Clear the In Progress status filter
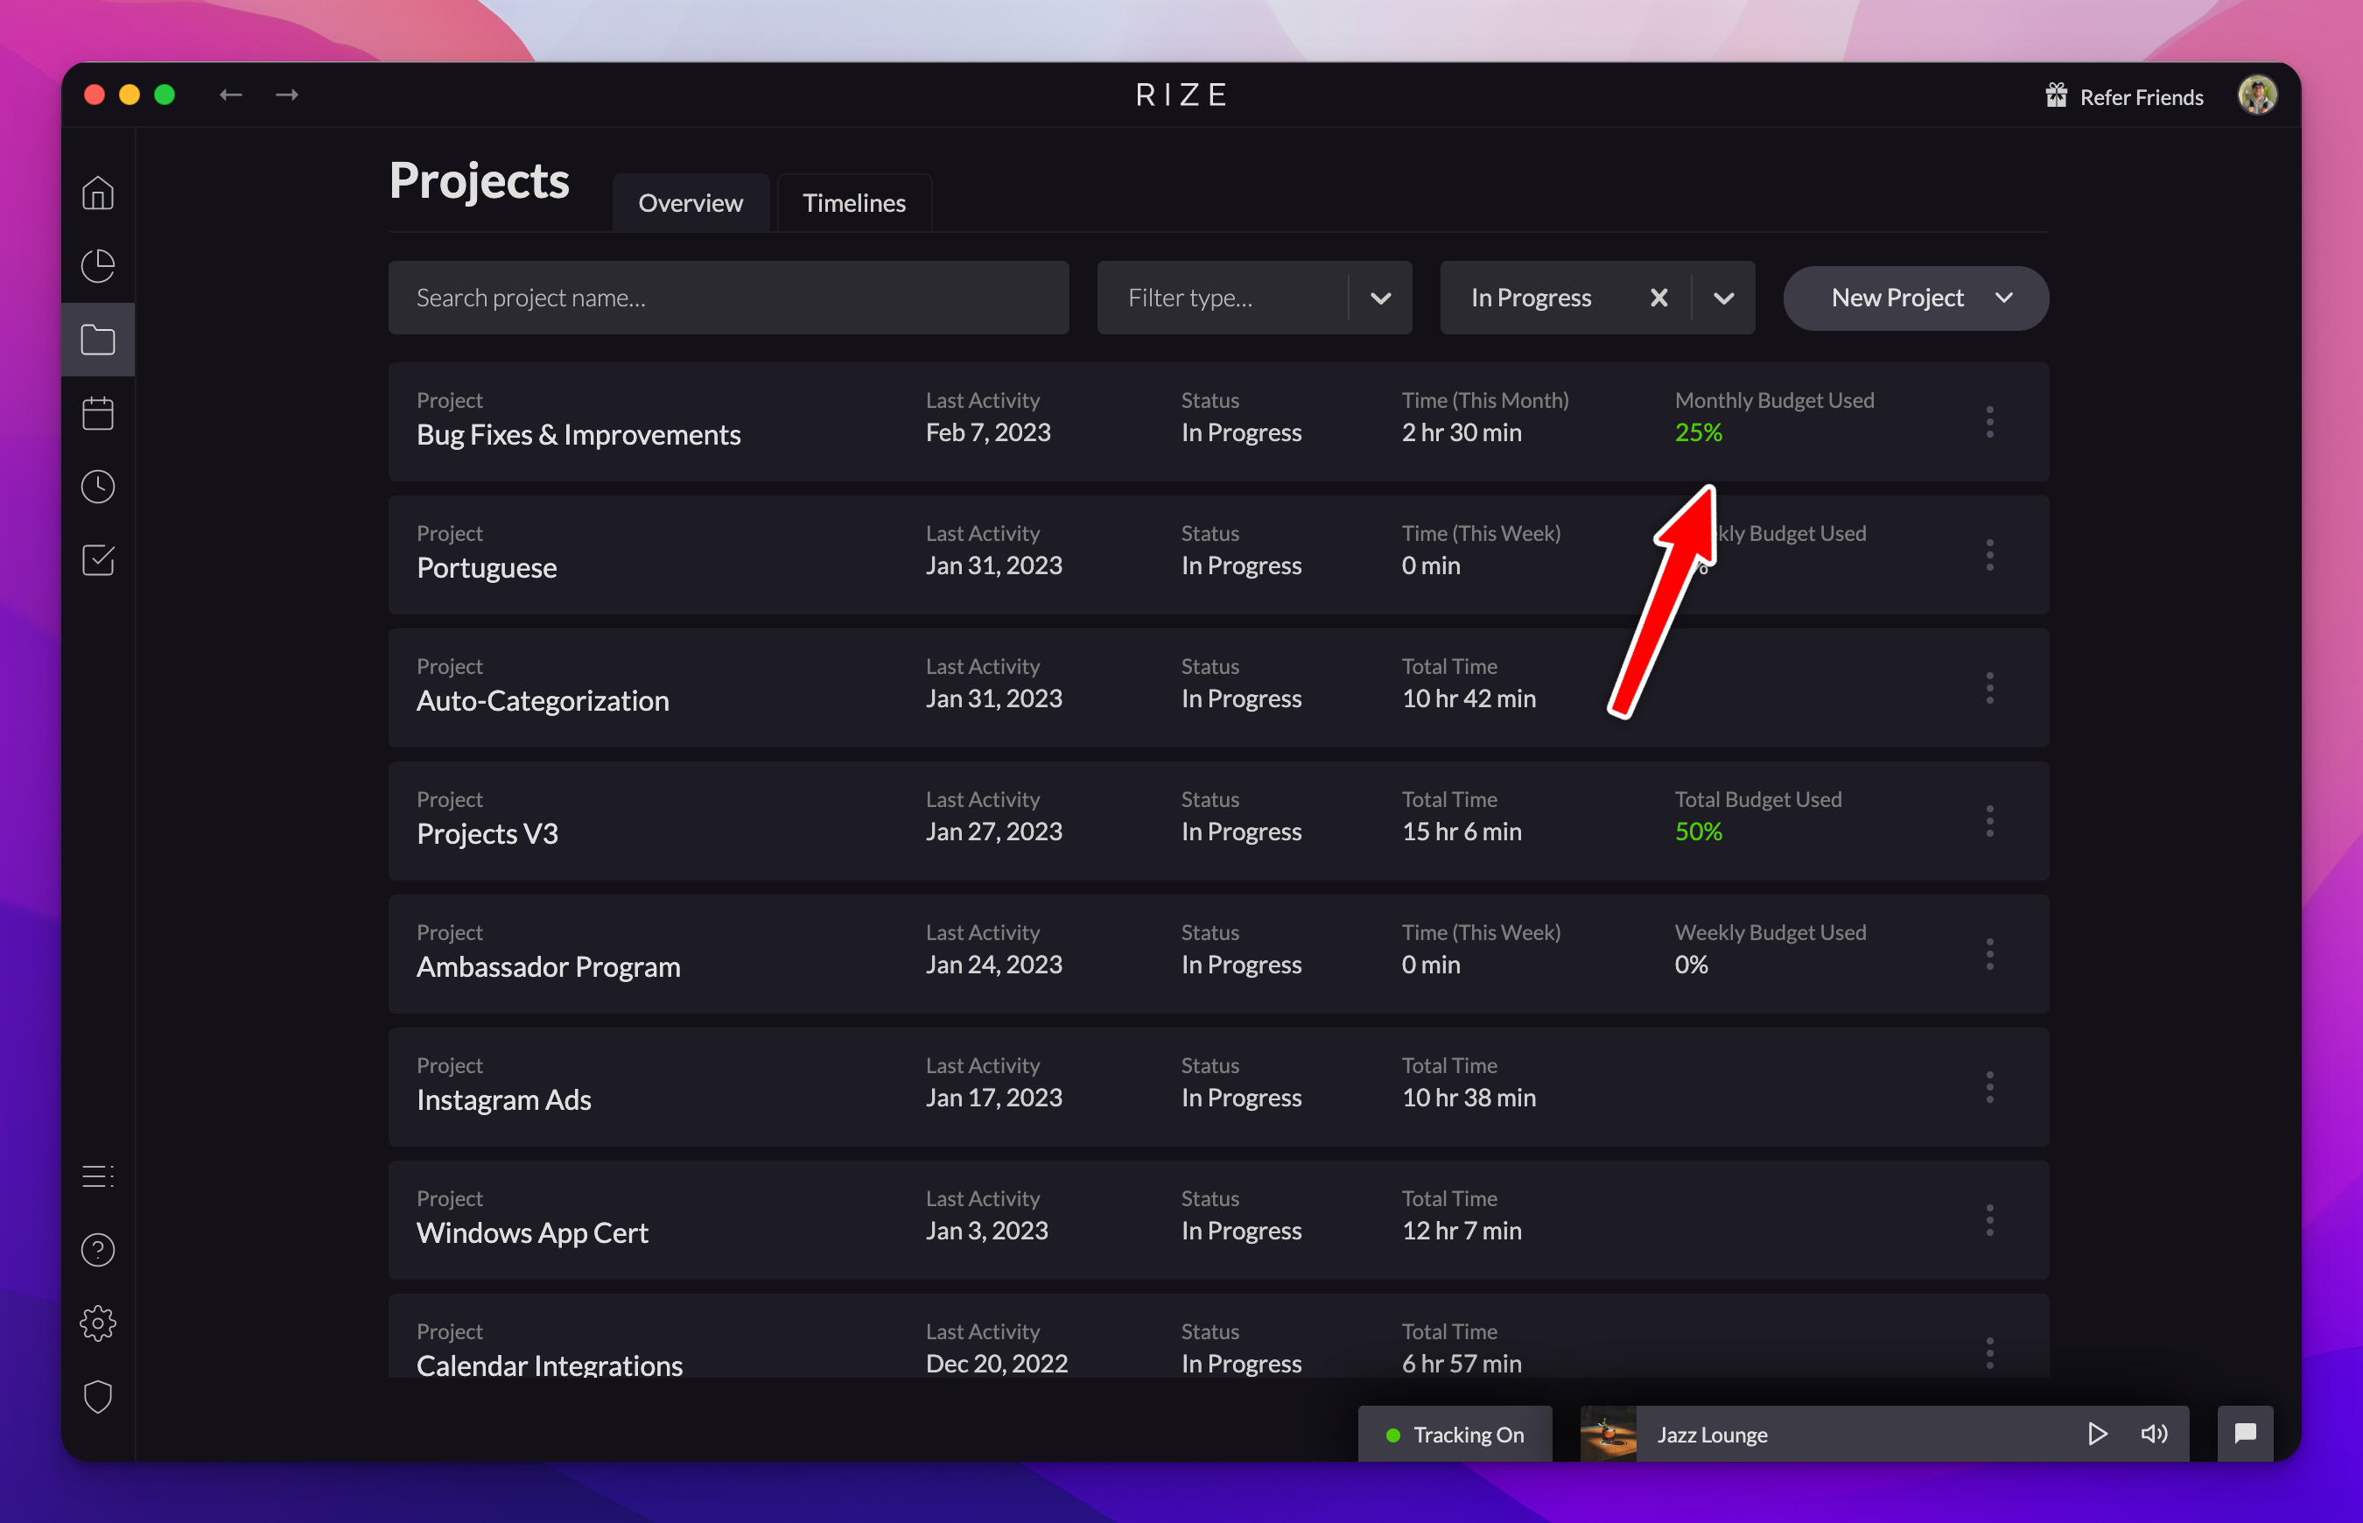Screen dimensions: 2363x1523 [1659, 298]
